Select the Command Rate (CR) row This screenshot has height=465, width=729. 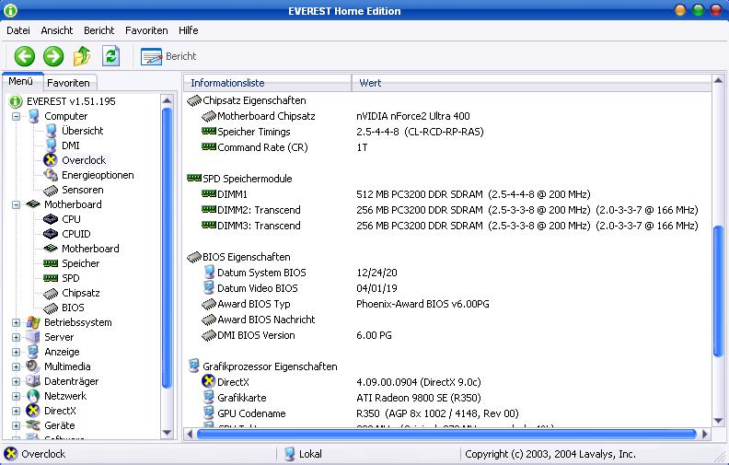[x=446, y=147]
